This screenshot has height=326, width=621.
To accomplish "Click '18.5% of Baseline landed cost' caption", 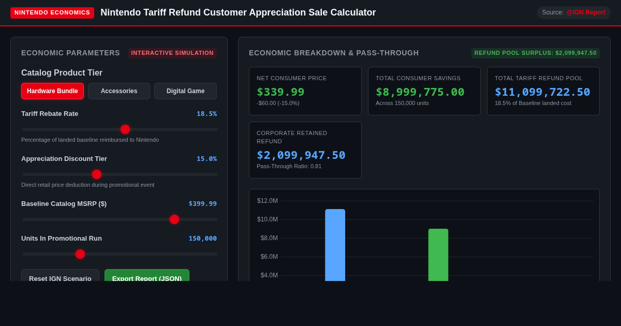I will [534, 103].
